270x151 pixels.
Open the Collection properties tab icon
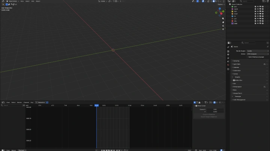pyautogui.click(x=228, y=69)
